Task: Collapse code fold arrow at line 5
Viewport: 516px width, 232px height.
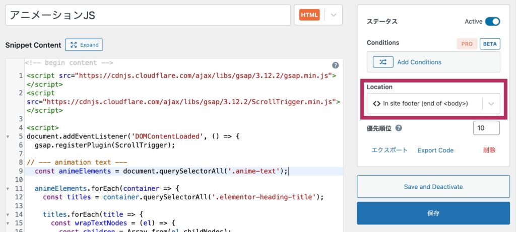Action: click(8, 137)
